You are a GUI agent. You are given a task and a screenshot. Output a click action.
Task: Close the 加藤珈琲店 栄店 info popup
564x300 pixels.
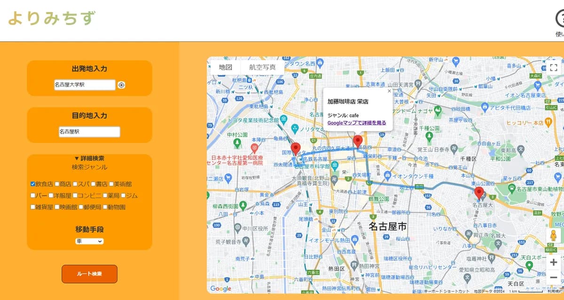pos(389,91)
